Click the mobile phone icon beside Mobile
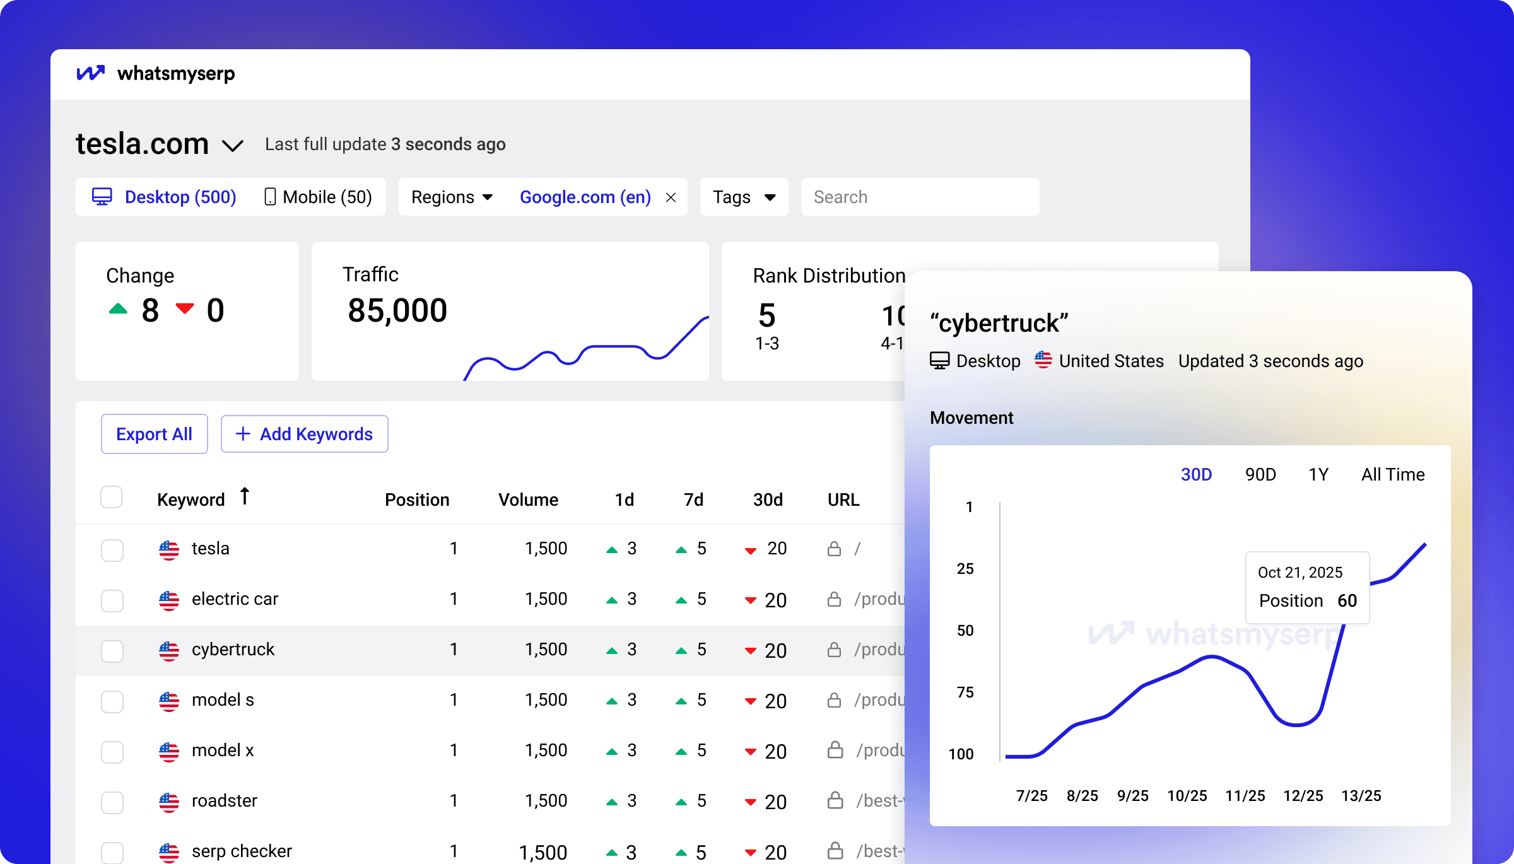This screenshot has width=1514, height=864. point(270,197)
